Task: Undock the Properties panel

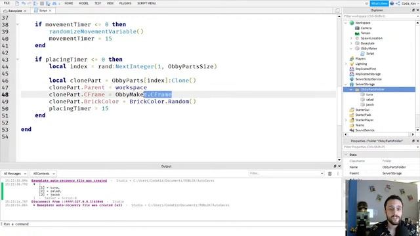Action: pos(413,141)
